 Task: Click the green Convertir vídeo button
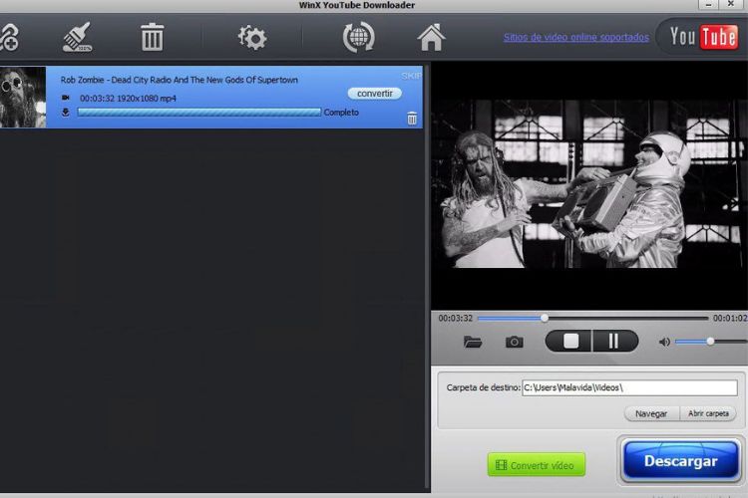tap(537, 465)
